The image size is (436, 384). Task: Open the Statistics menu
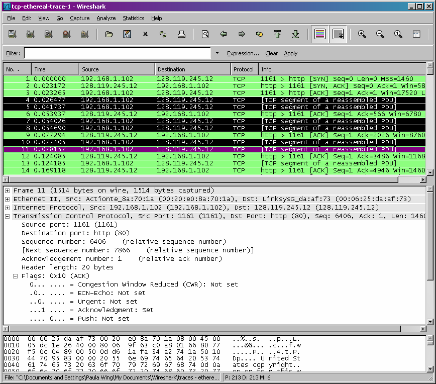(134, 18)
